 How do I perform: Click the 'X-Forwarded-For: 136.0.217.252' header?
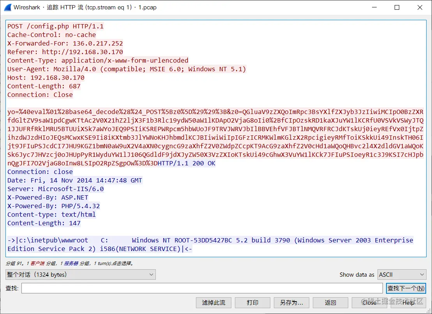(x=65, y=44)
